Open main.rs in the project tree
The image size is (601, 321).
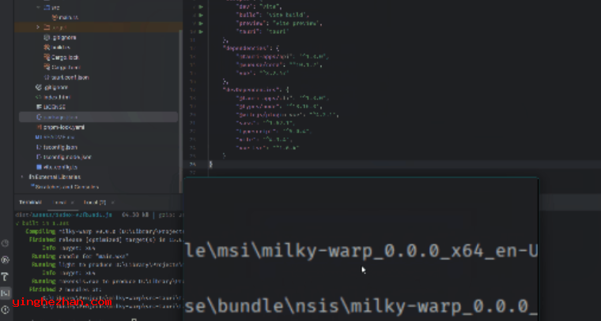pyautogui.click(x=66, y=17)
